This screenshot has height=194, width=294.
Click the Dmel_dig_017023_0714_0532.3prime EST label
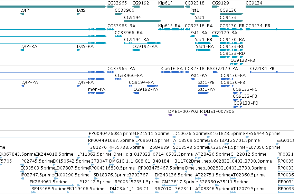153,155
